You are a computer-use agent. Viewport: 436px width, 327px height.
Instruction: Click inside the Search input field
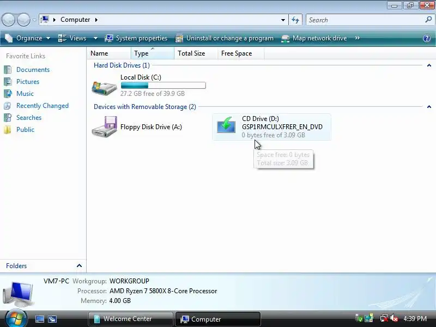365,20
